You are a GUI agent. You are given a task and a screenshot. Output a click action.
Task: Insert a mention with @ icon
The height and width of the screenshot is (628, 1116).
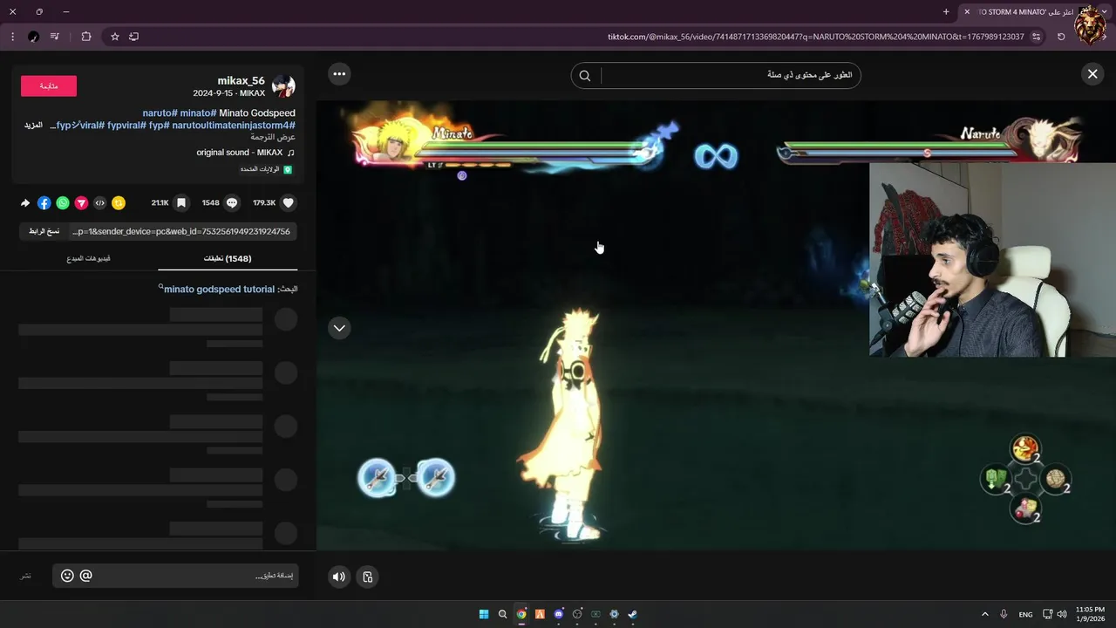85,576
